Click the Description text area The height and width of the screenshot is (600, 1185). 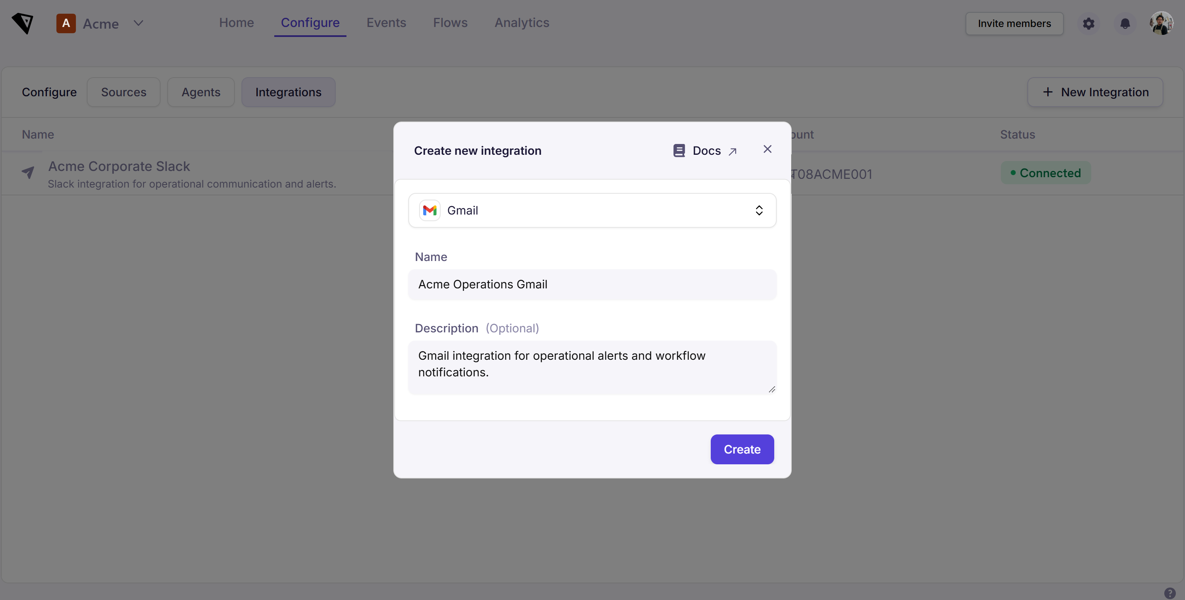[592, 368]
